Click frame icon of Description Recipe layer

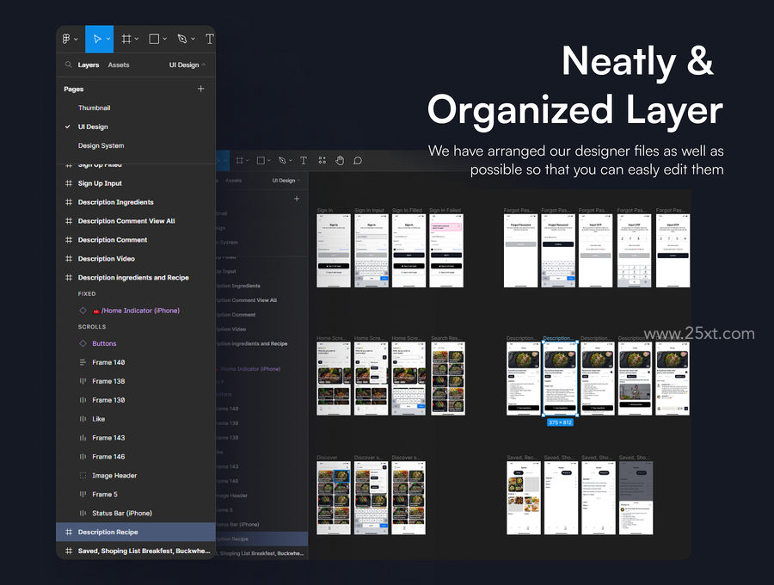pos(69,533)
